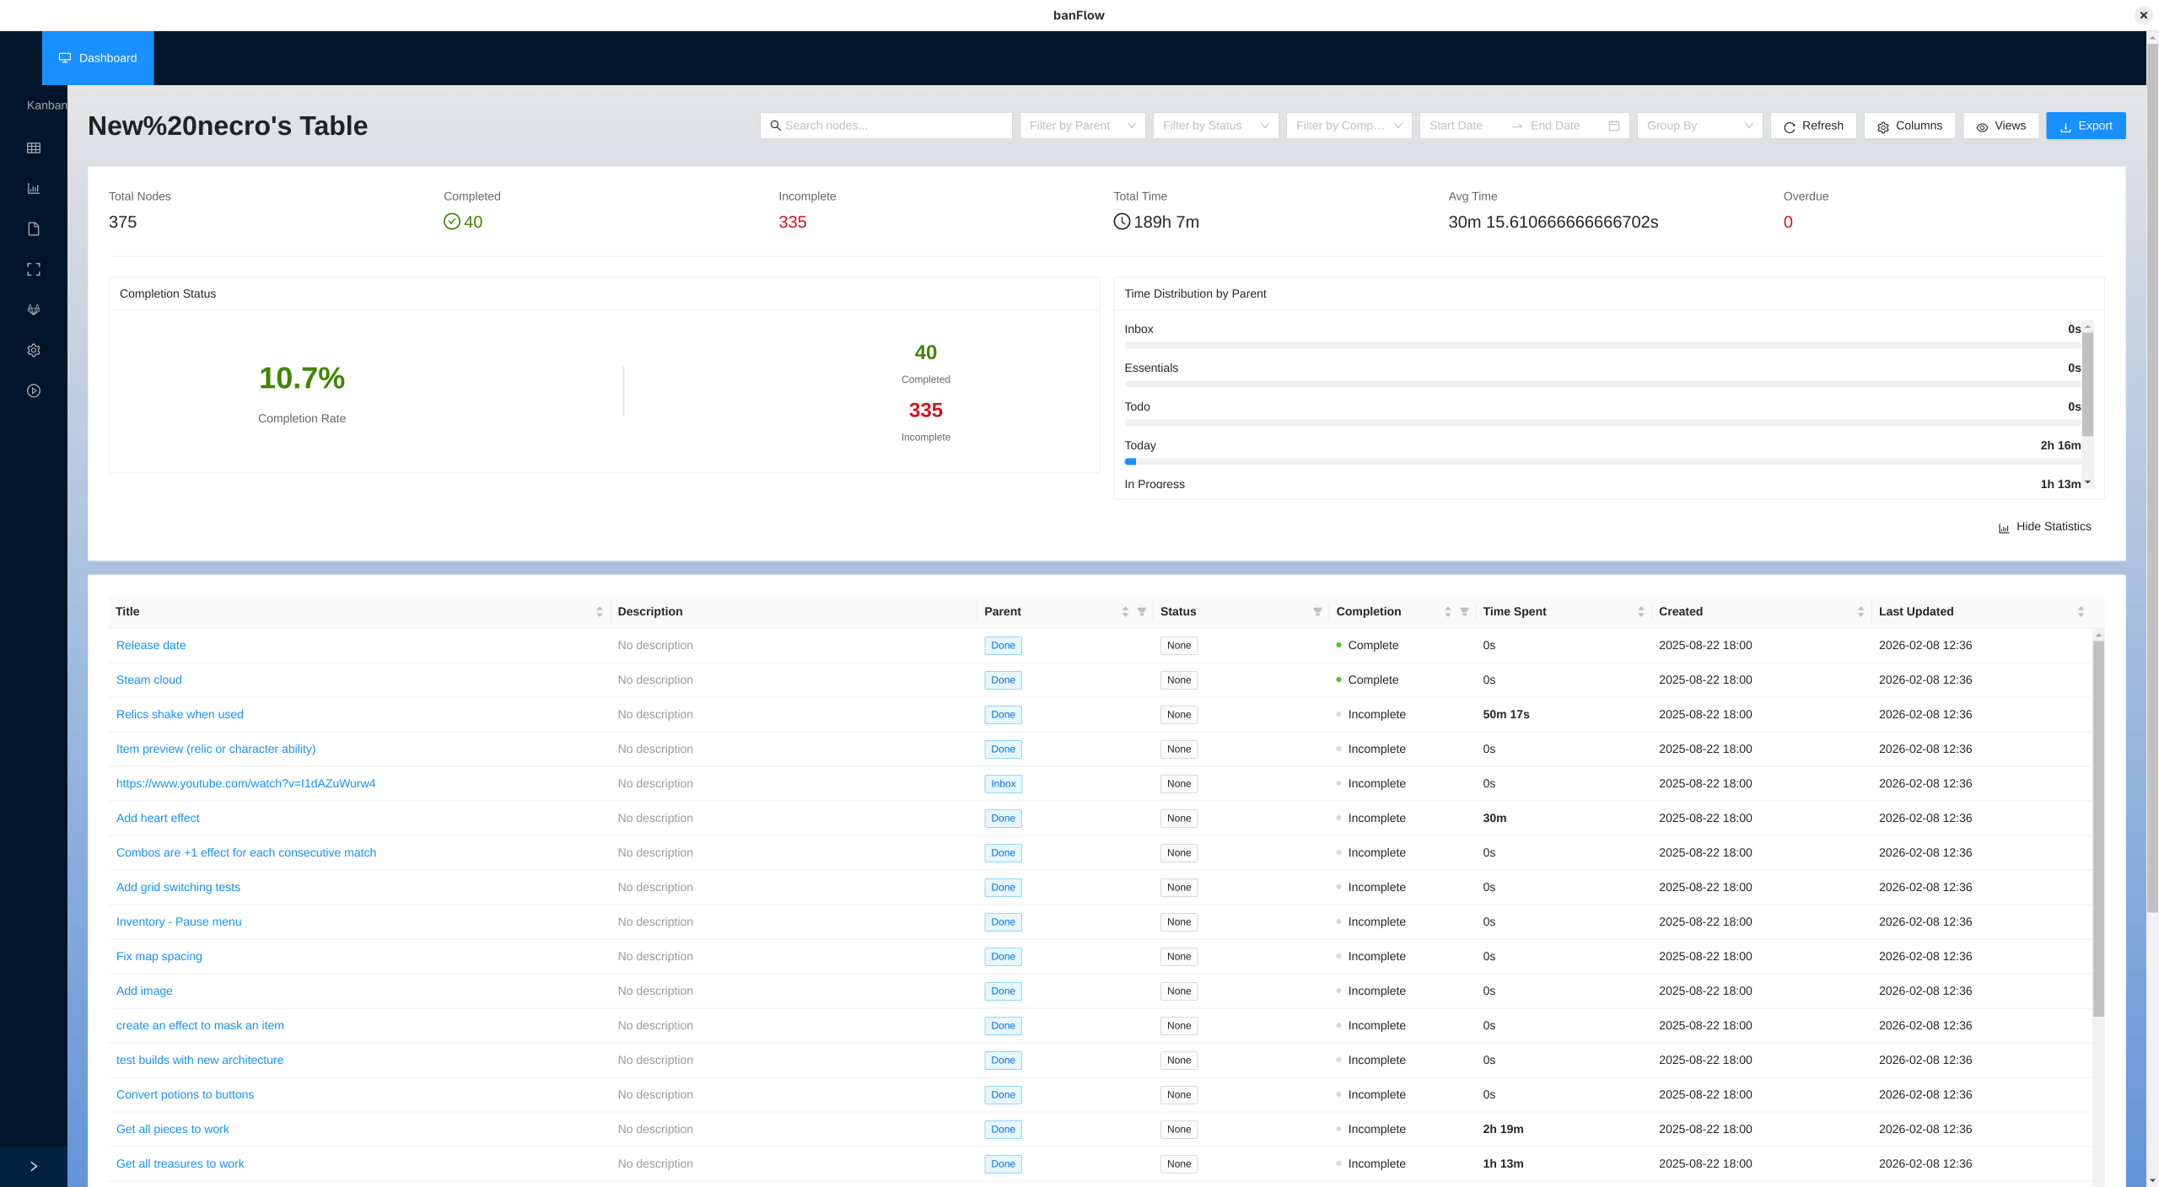Click the calendar icon in date range
The image size is (2159, 1187).
tap(1614, 126)
